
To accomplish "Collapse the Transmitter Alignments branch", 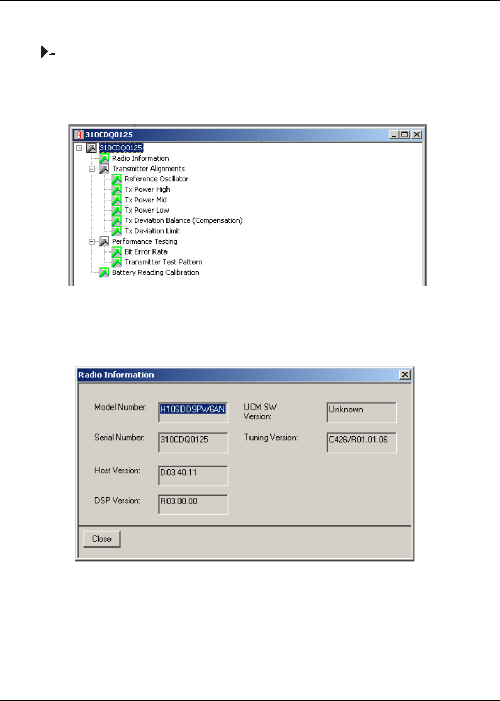I will click(92, 169).
